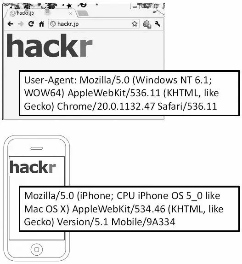
Task: Minimize the browser window
Action: tap(135, 6)
